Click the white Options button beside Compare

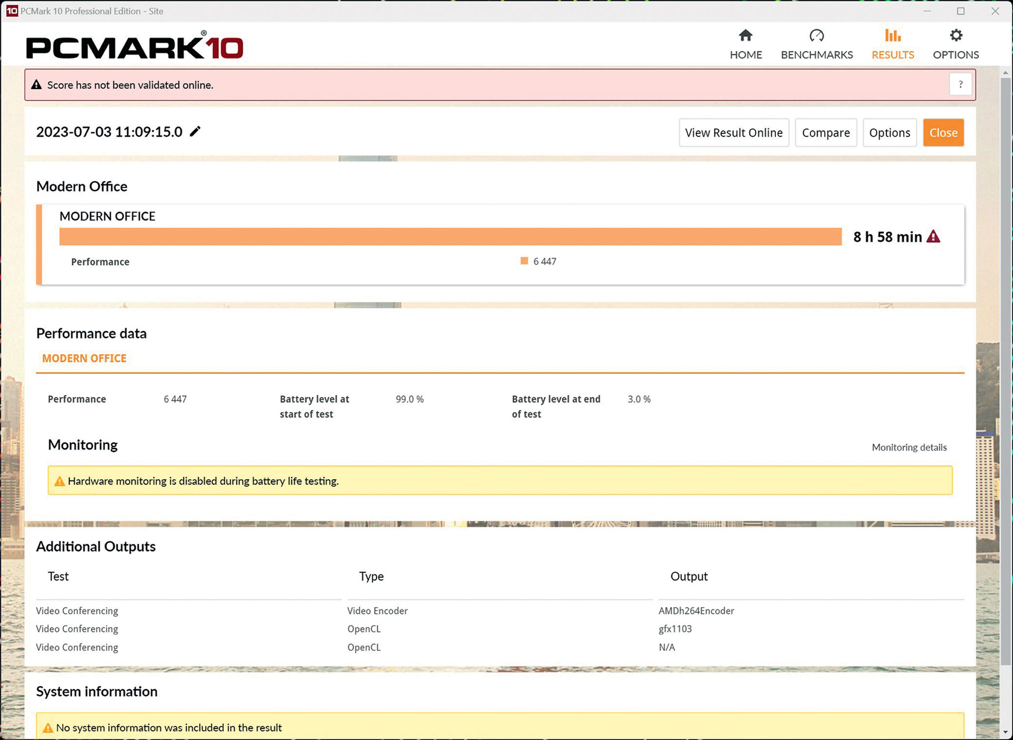tap(889, 132)
